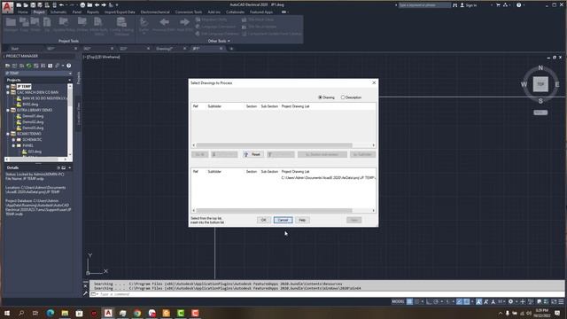Click upper list Project Drawing List header
The height and width of the screenshot is (319, 567).
(295, 106)
